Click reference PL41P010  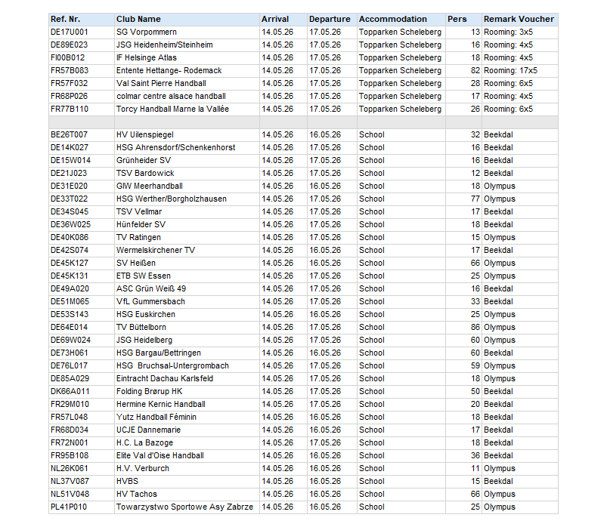pyautogui.click(x=82, y=507)
